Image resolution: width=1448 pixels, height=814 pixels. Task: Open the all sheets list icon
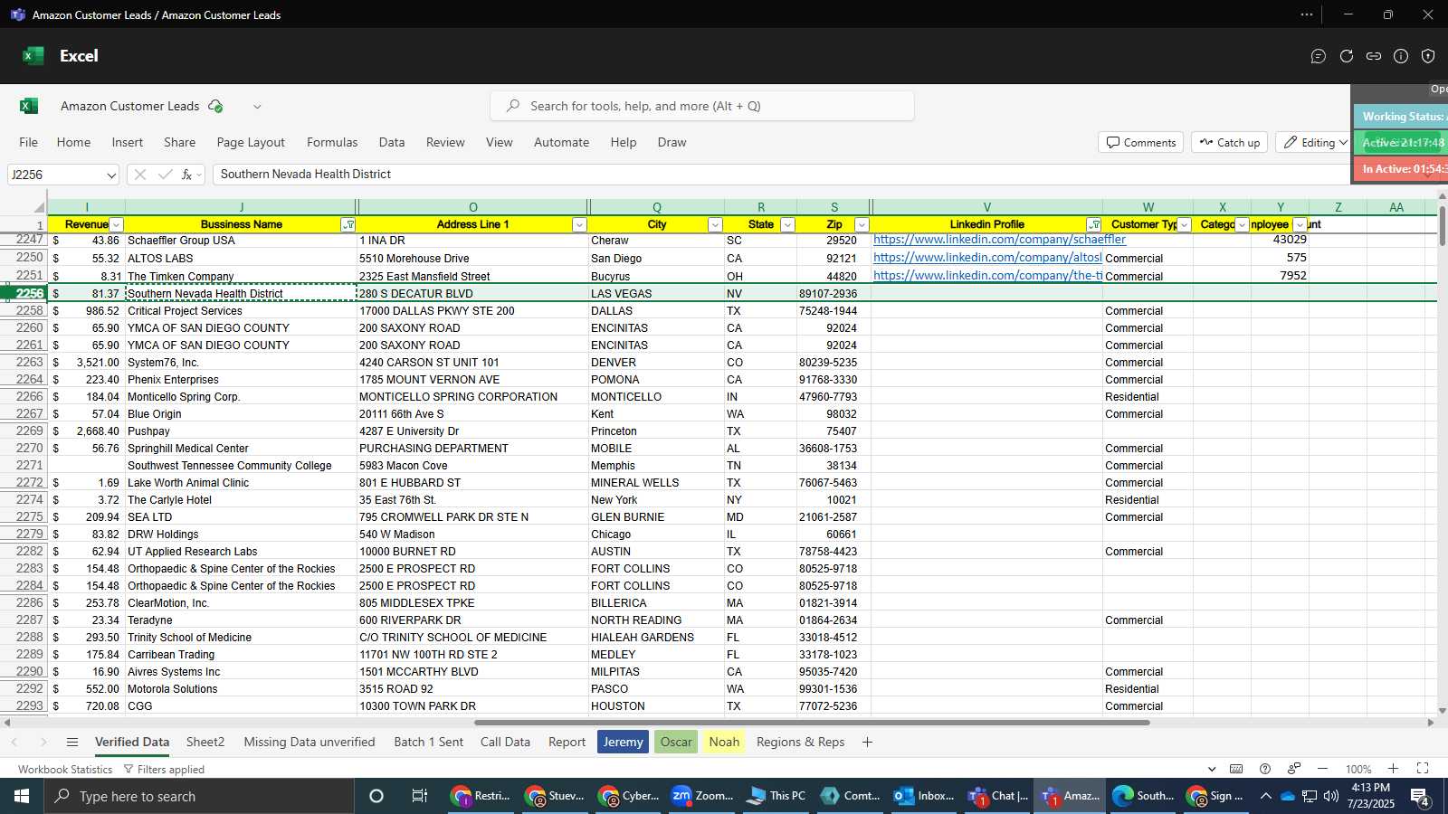point(72,742)
